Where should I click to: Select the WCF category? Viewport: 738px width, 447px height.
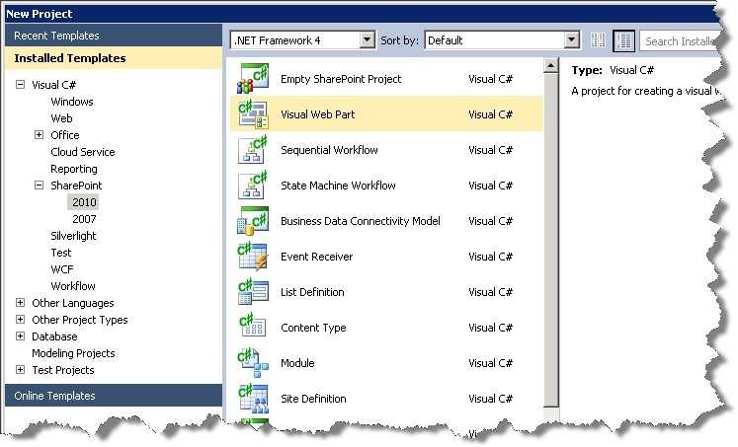pyautogui.click(x=62, y=269)
